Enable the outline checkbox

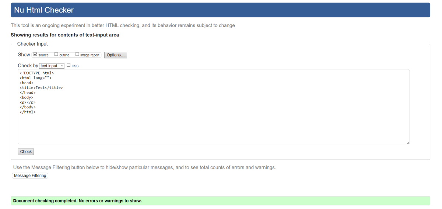[56, 54]
